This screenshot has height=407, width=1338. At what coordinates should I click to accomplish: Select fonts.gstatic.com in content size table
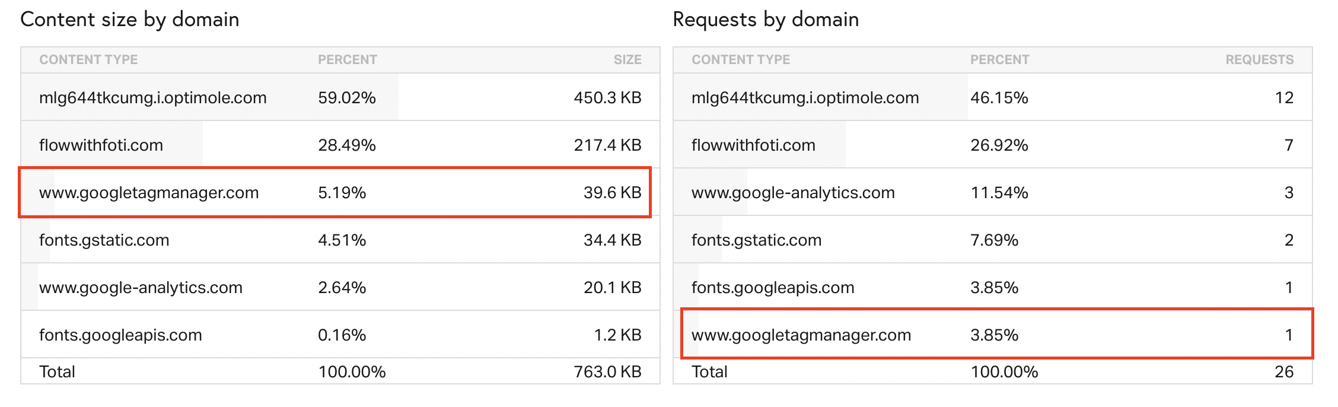[x=104, y=240]
